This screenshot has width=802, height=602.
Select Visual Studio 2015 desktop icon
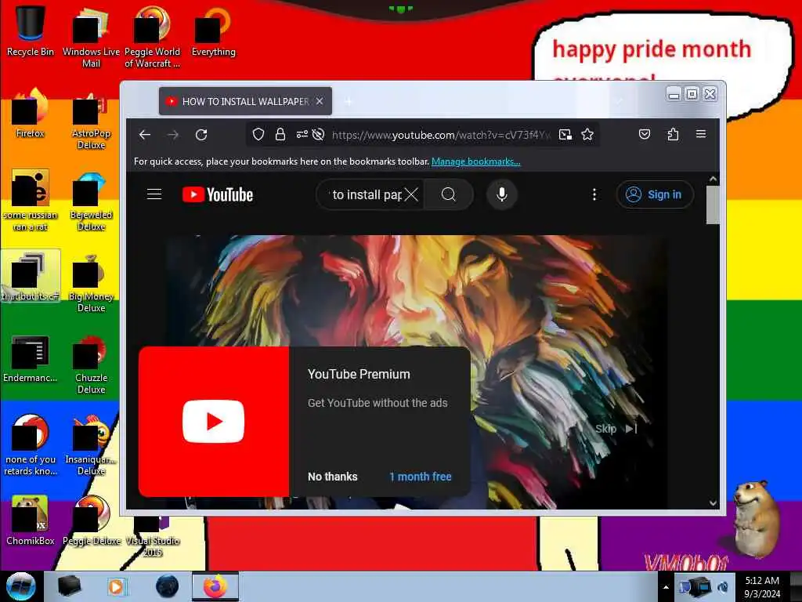coord(152,536)
